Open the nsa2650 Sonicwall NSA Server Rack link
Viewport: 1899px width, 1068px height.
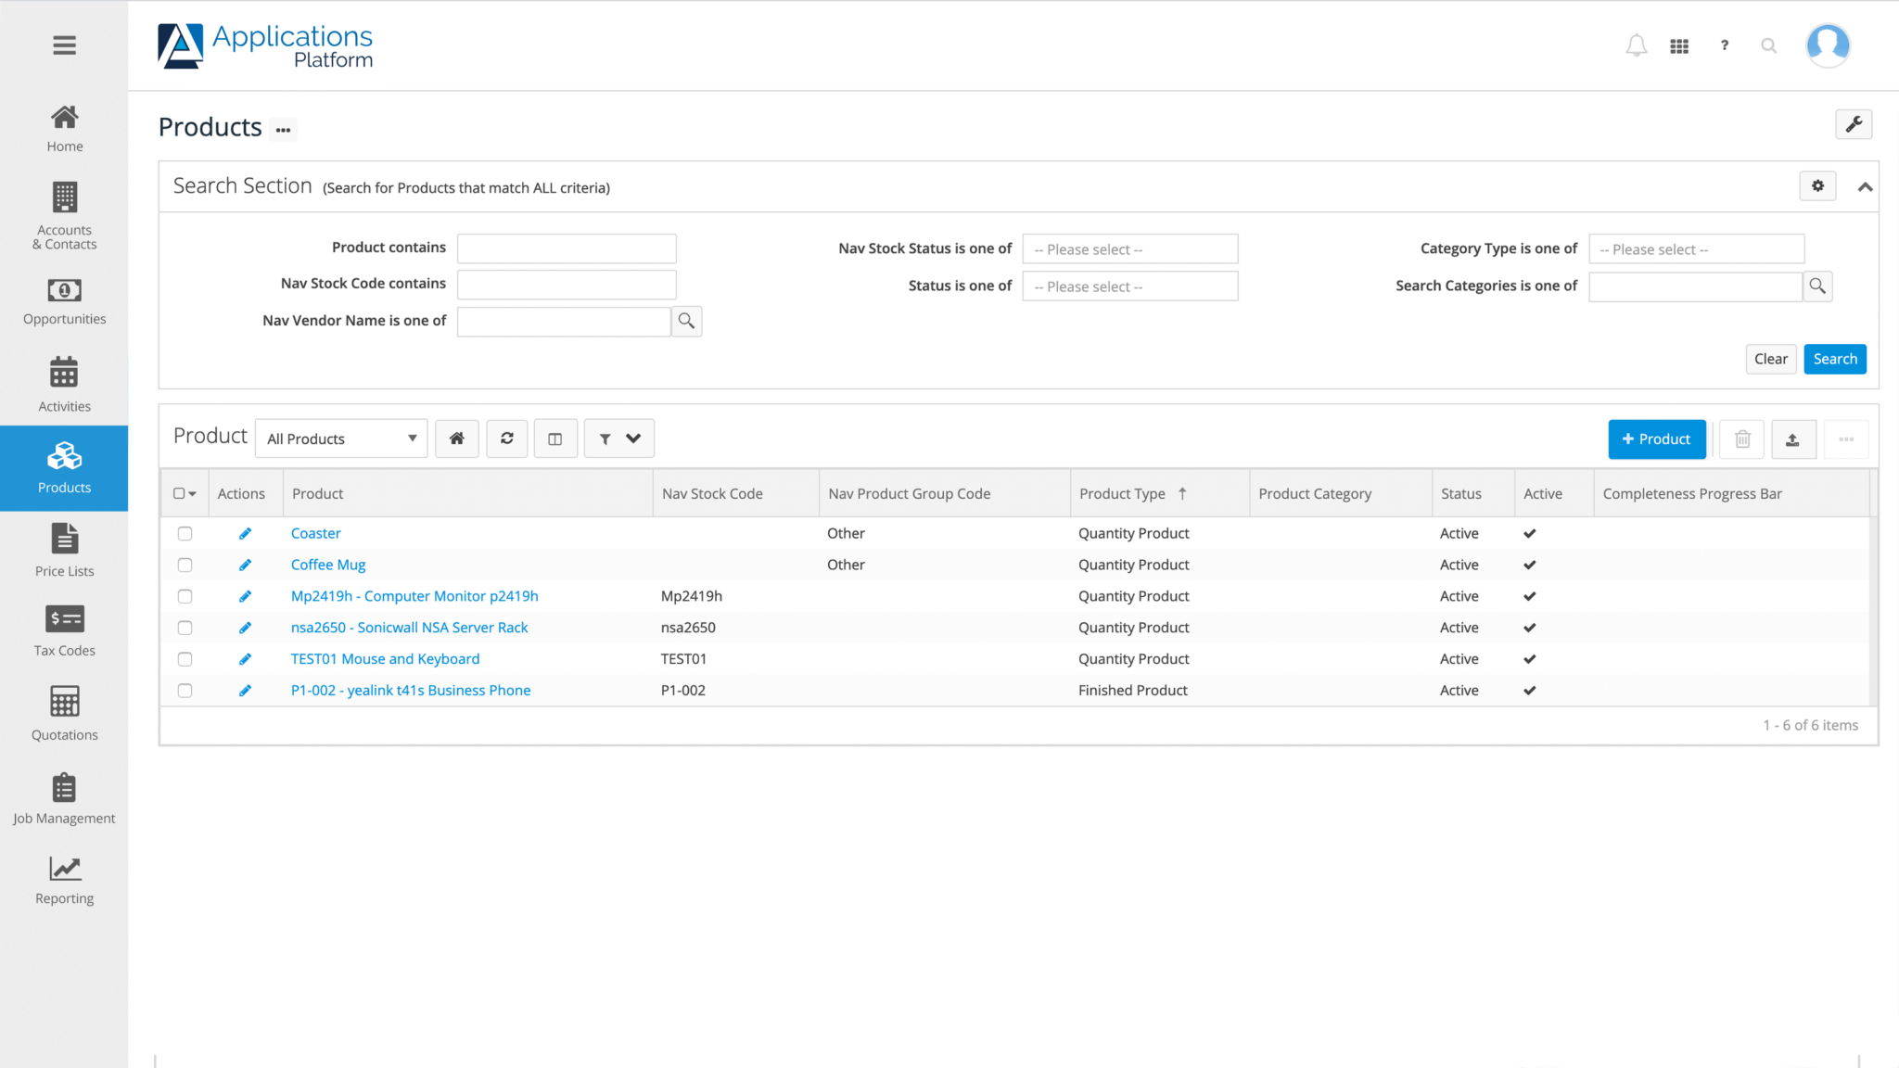pyautogui.click(x=409, y=627)
